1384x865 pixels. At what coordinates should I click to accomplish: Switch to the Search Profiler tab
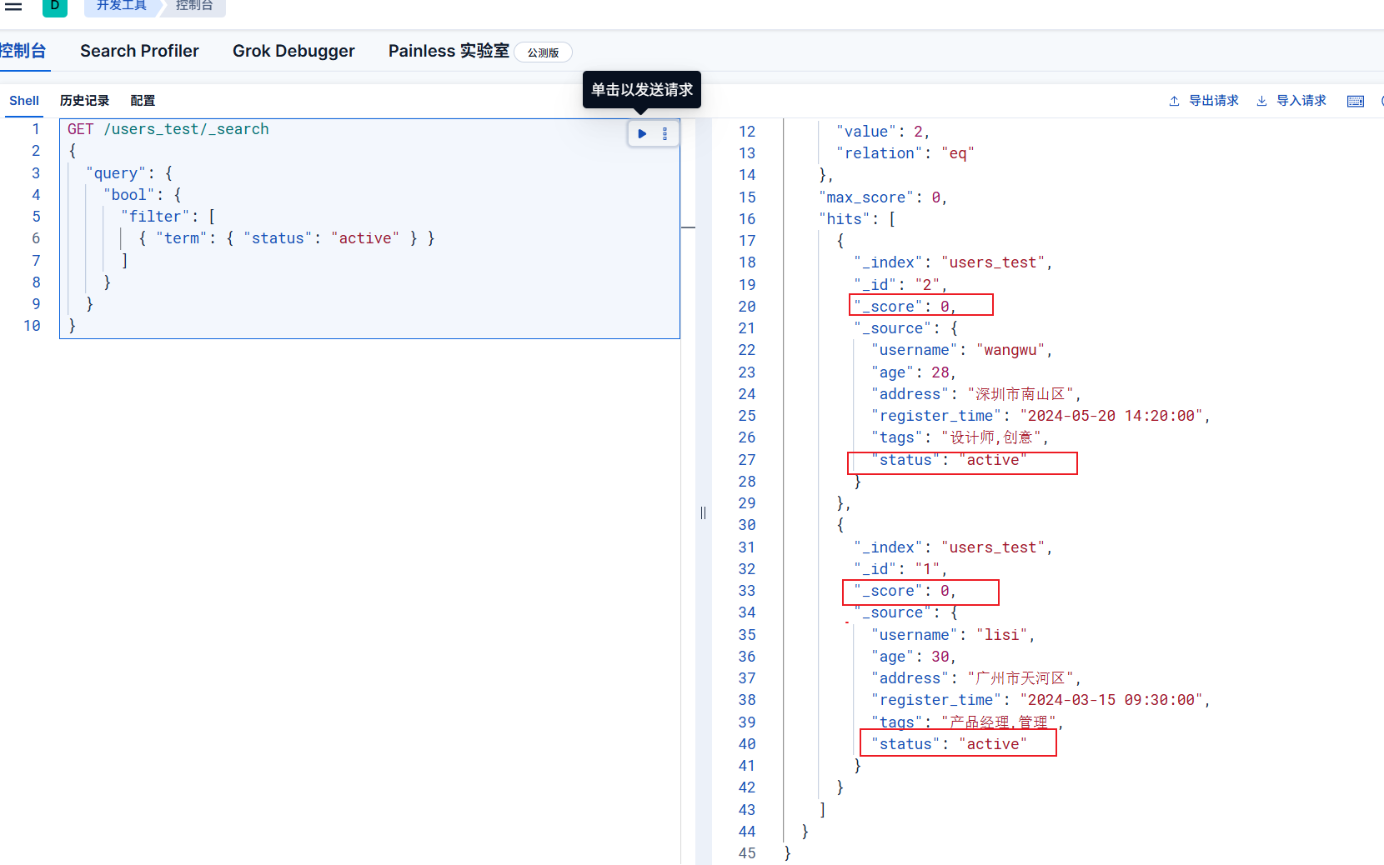pos(139,51)
